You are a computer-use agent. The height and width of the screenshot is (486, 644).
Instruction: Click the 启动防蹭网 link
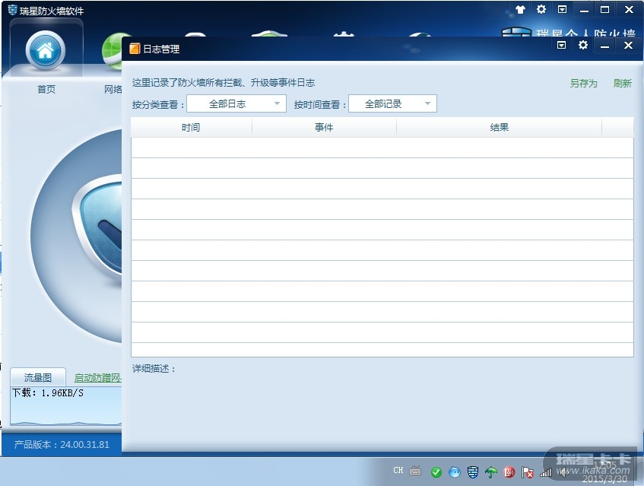(98, 378)
